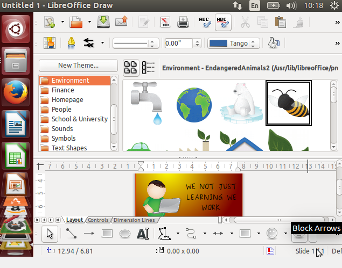This screenshot has width=342, height=268.
Task: Switch Gallery to Detailed View
Action: 148,68
